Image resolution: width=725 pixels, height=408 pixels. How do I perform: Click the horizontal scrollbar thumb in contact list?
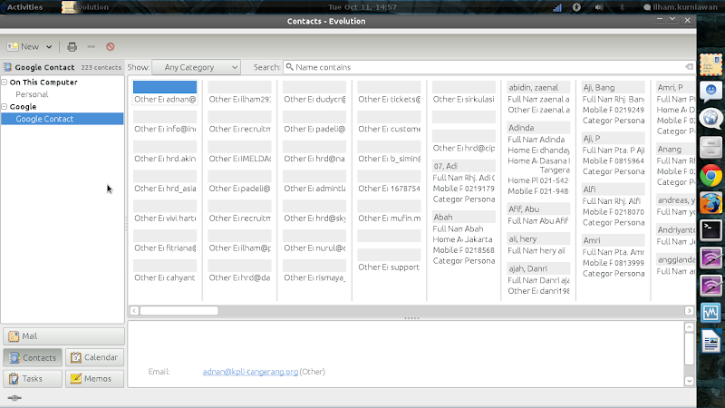179,311
